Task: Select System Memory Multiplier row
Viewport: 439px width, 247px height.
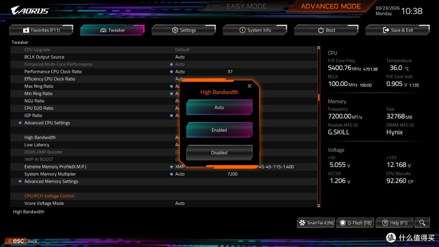Action: point(164,174)
